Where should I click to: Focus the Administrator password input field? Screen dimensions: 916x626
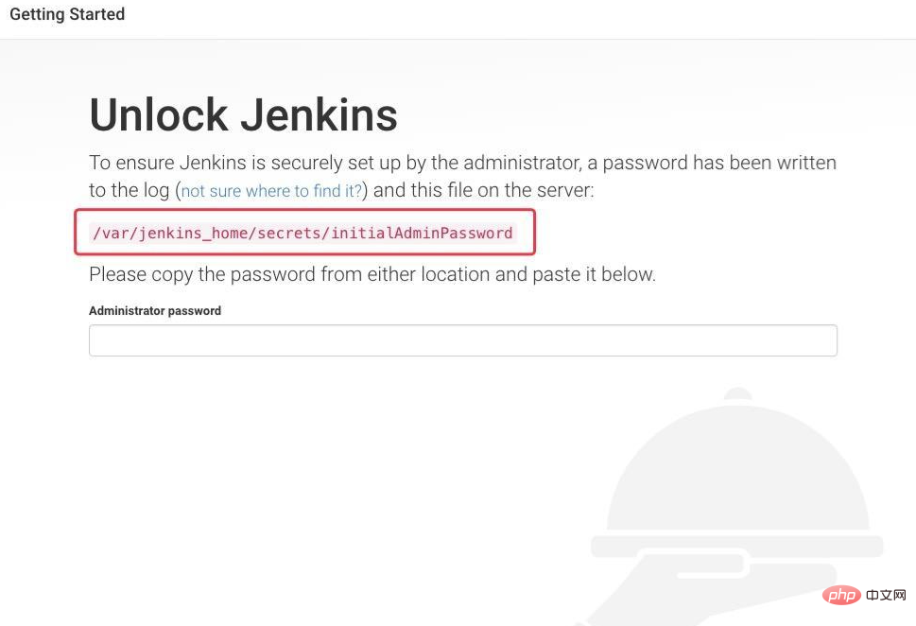tap(462, 340)
